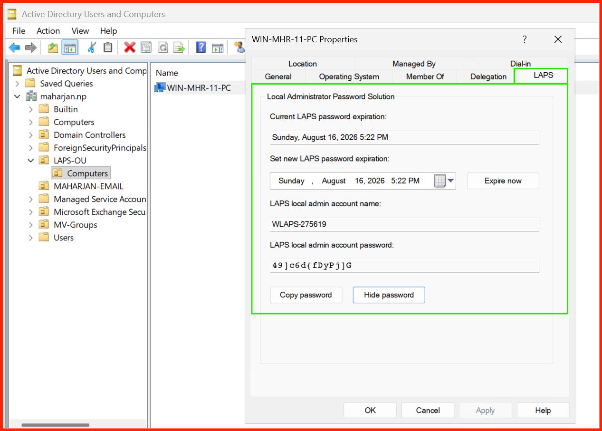This screenshot has width=602, height=431.
Task: Select Computers under LAPS-OU
Action: [81, 173]
